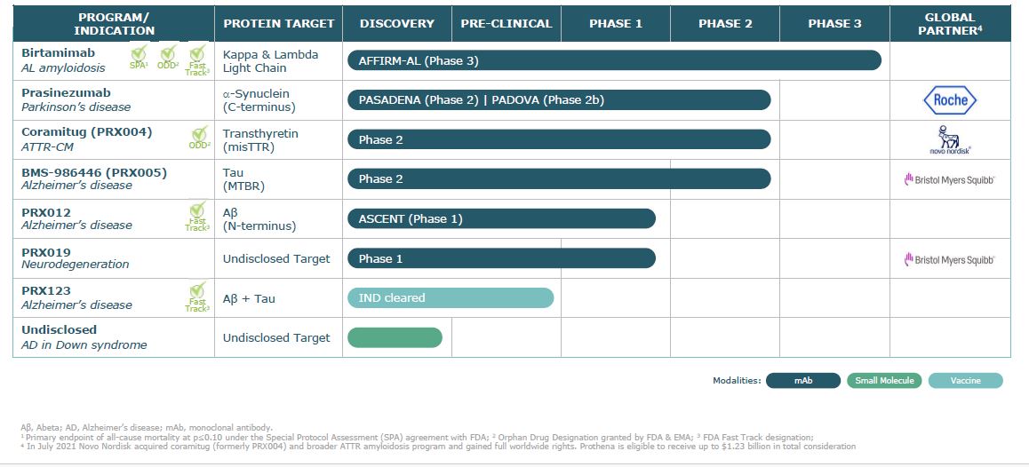This screenshot has width=1029, height=467.
Task: Click the SPA checkmark badge for Birtamimab
Action: 139,58
